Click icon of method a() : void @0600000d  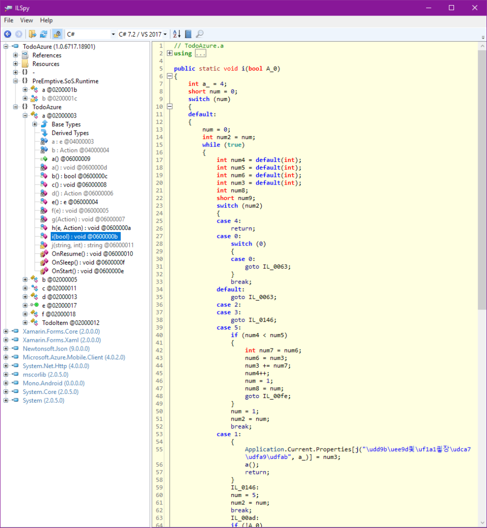[44, 168]
